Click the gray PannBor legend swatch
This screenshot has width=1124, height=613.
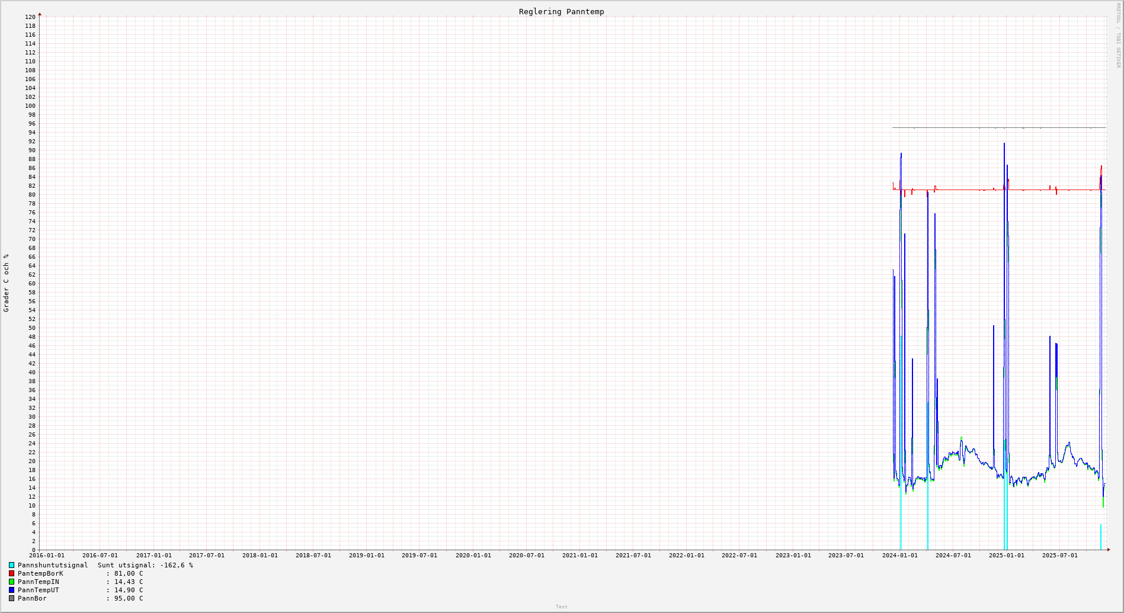11,599
